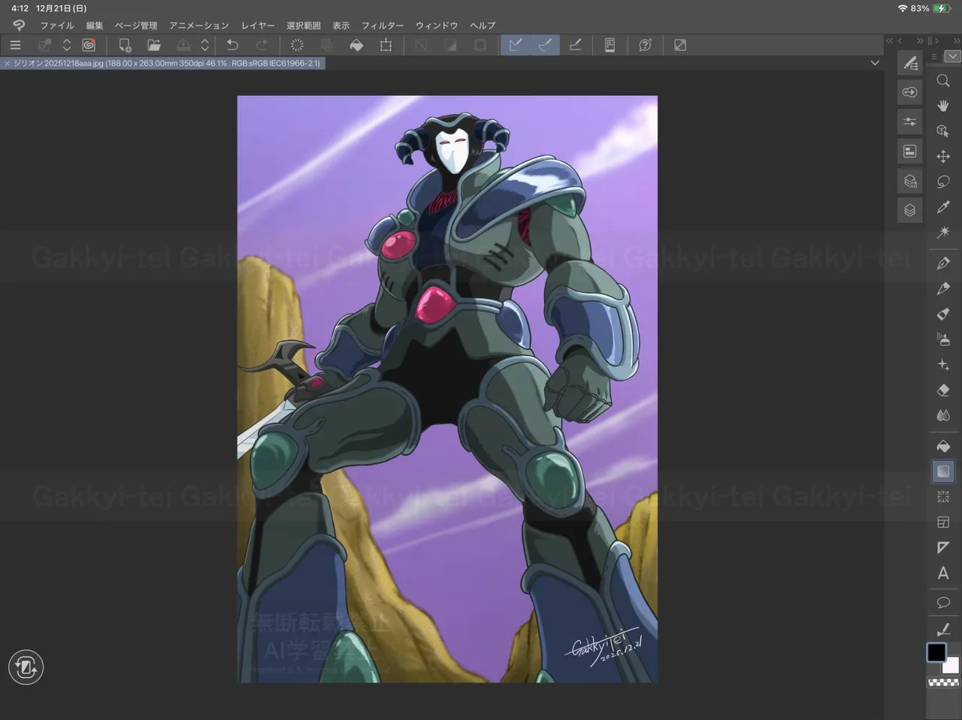Viewport: 962px width, 720px height.
Task: Toggle the edge keyboard rotate button
Action: (26, 667)
